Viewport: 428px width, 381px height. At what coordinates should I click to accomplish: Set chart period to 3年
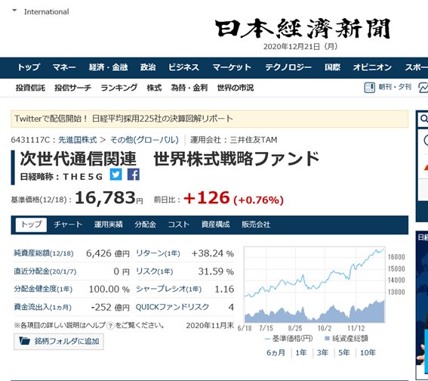click(x=322, y=353)
